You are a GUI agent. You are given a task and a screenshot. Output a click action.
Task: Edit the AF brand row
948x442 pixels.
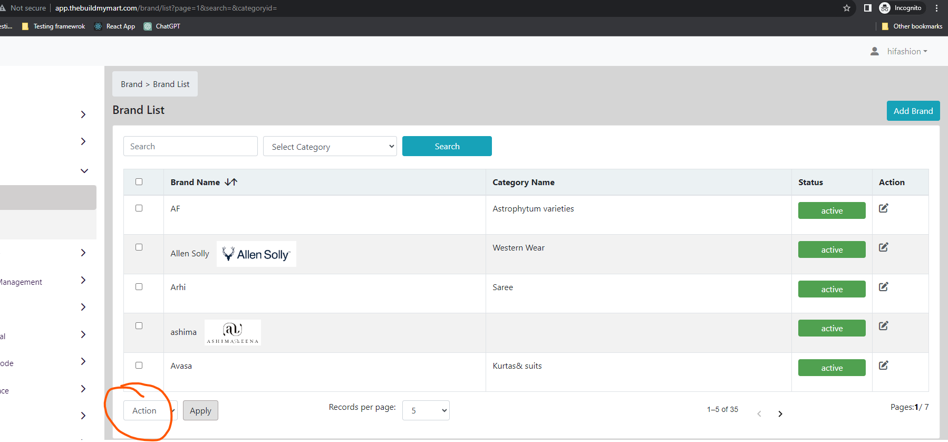click(884, 208)
